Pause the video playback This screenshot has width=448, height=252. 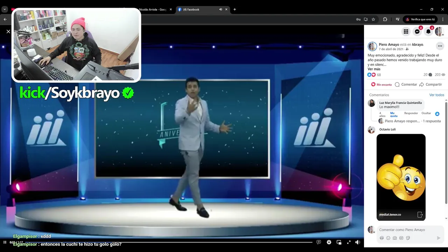coord(5,242)
